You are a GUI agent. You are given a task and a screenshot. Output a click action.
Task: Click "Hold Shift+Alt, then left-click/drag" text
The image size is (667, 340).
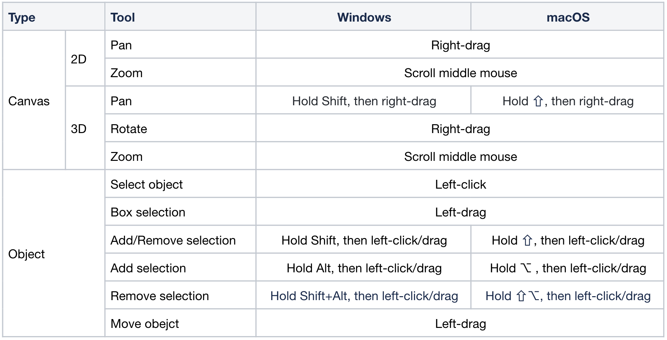coord(364,296)
